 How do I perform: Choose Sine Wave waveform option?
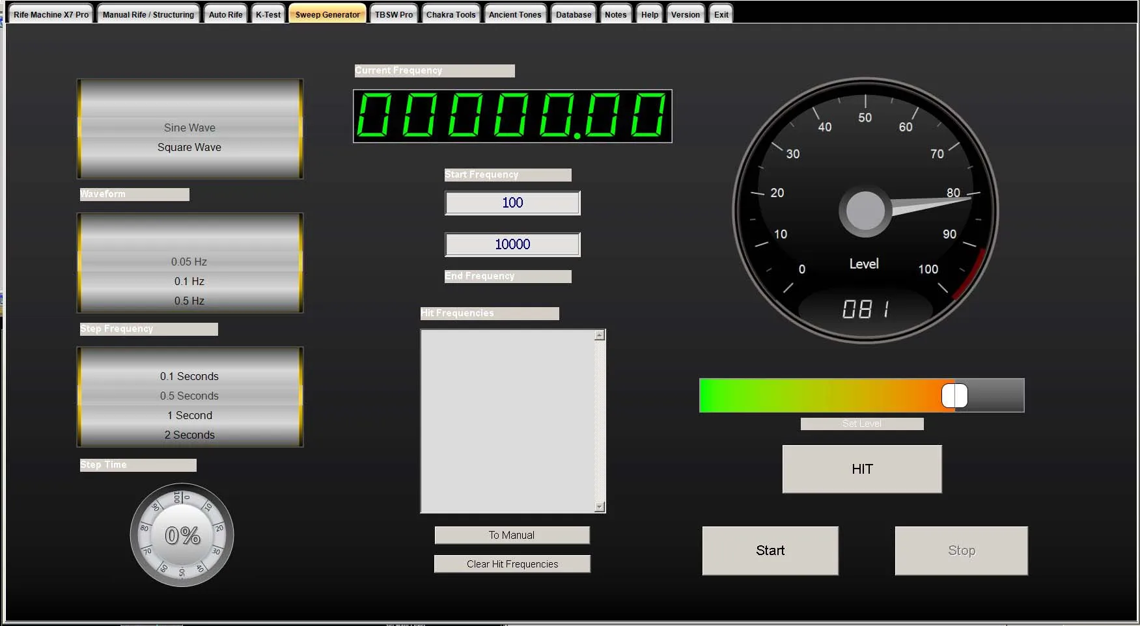point(189,128)
